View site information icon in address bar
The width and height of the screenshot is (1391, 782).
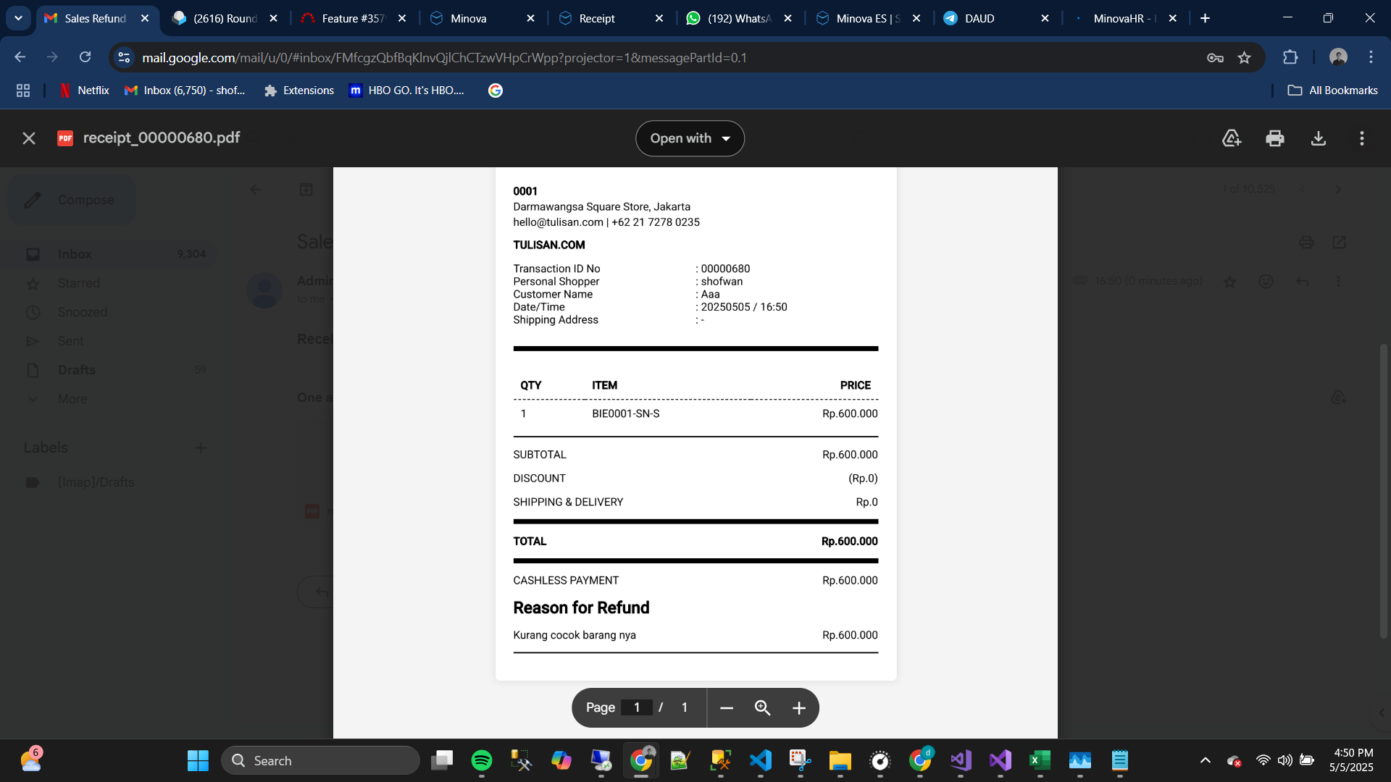pyautogui.click(x=124, y=57)
